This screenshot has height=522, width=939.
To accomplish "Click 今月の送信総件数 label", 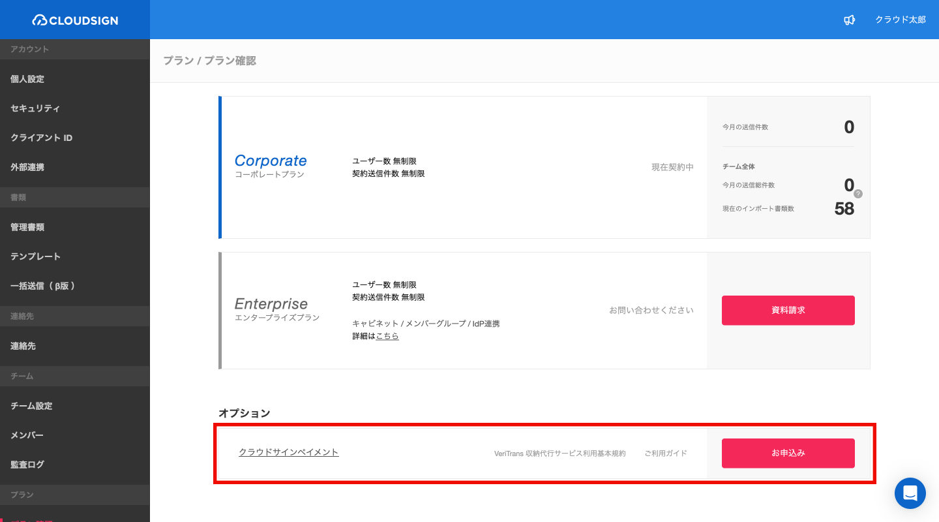I will [749, 185].
